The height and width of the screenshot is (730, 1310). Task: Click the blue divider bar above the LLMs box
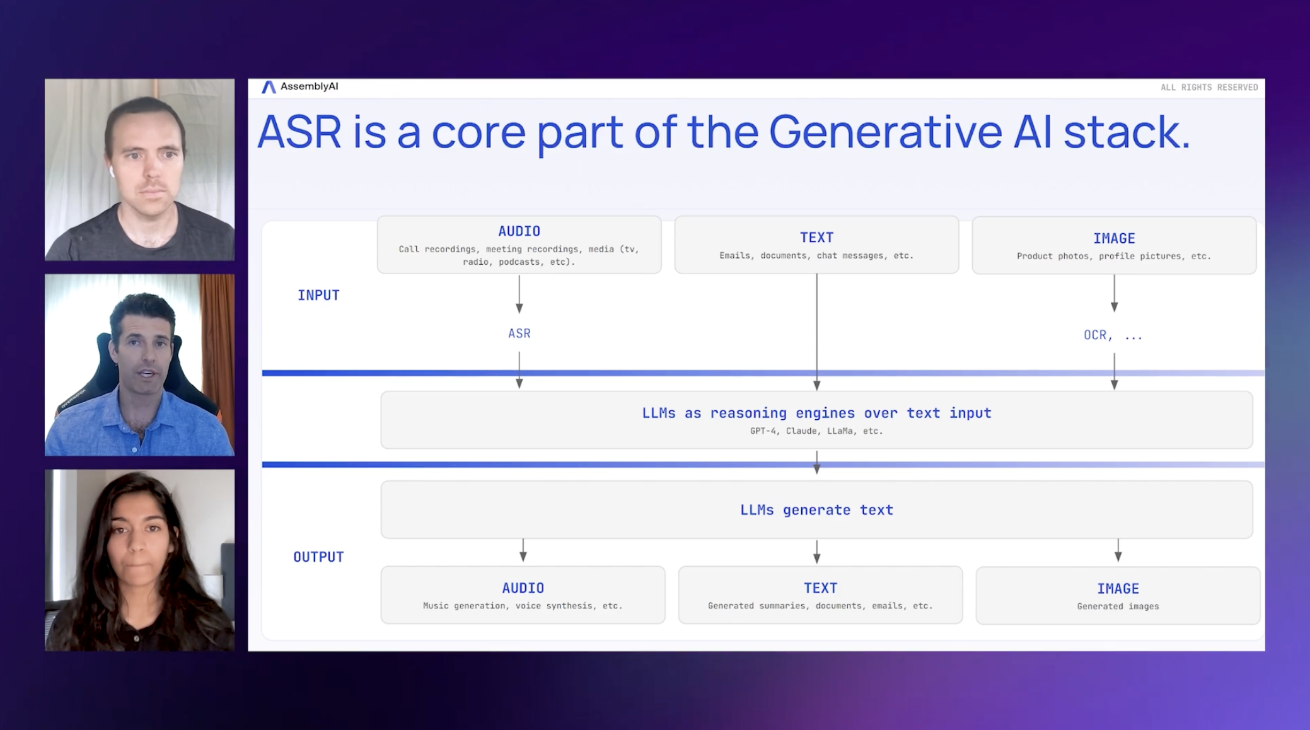point(756,372)
